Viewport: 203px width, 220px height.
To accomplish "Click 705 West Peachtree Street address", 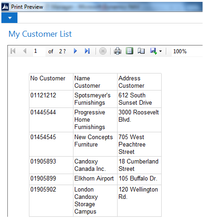I will [x=139, y=144].
